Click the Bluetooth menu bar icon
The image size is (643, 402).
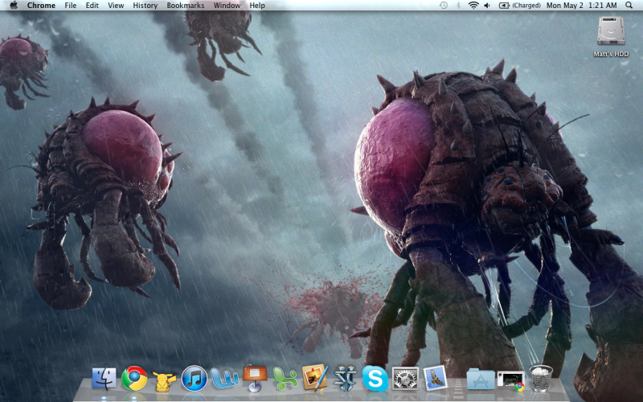(458, 6)
